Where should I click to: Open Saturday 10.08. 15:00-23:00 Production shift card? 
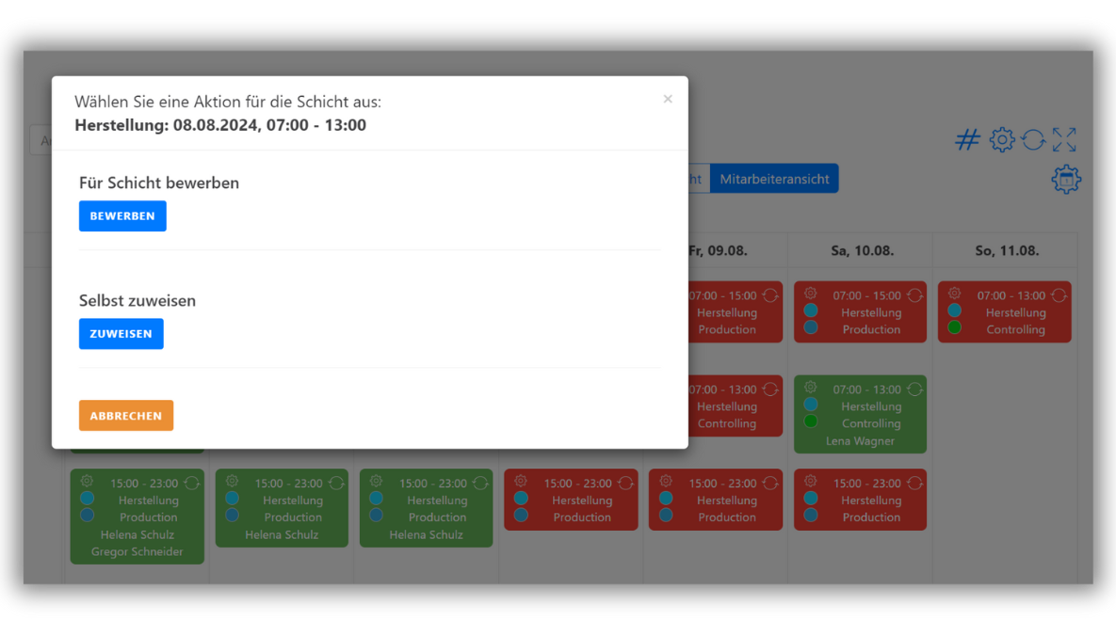coord(871,508)
